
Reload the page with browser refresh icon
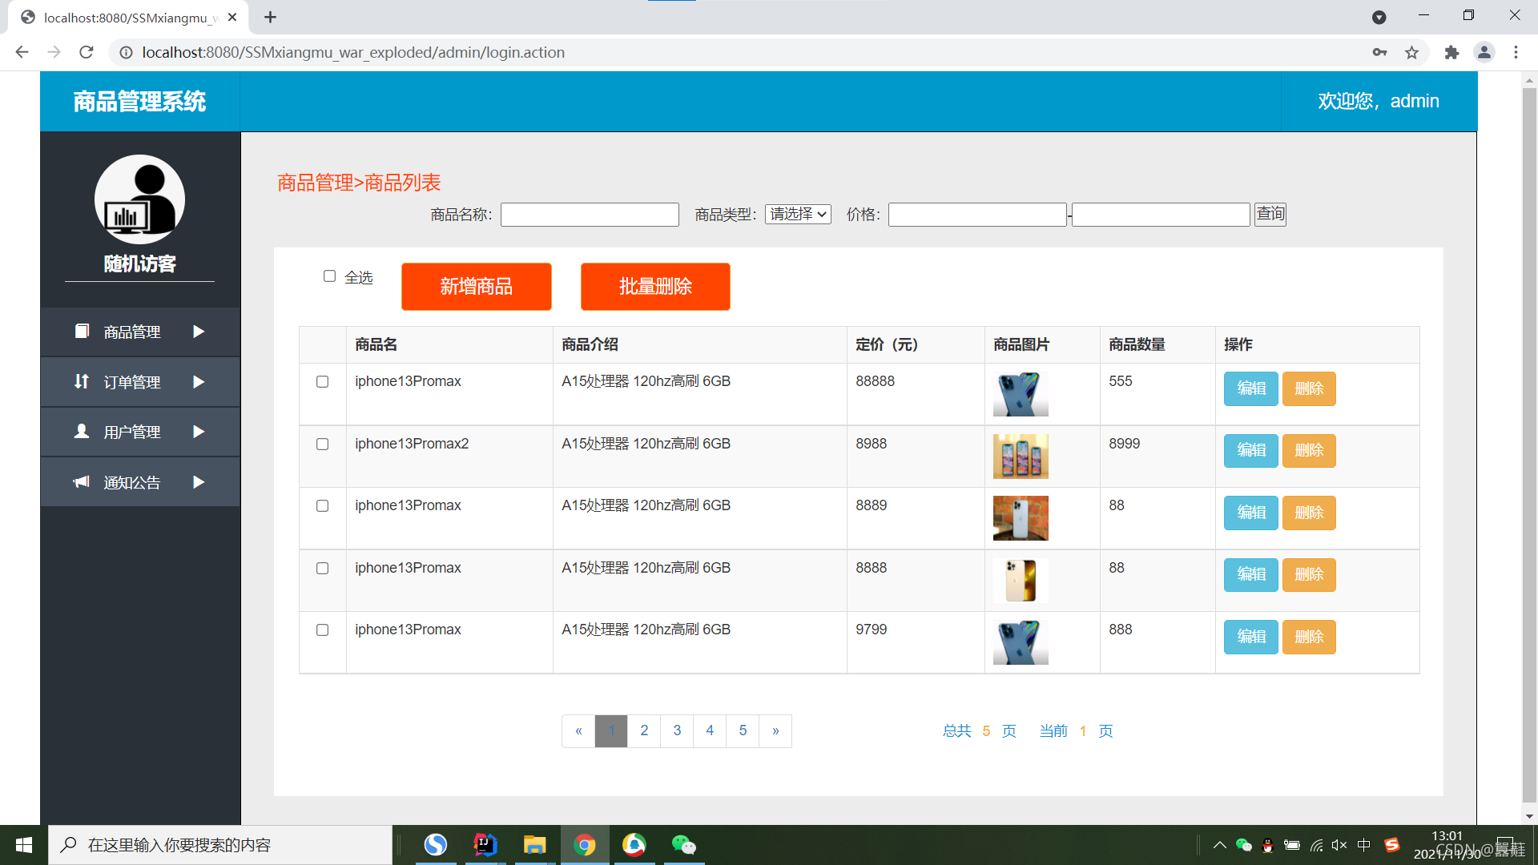coord(87,52)
